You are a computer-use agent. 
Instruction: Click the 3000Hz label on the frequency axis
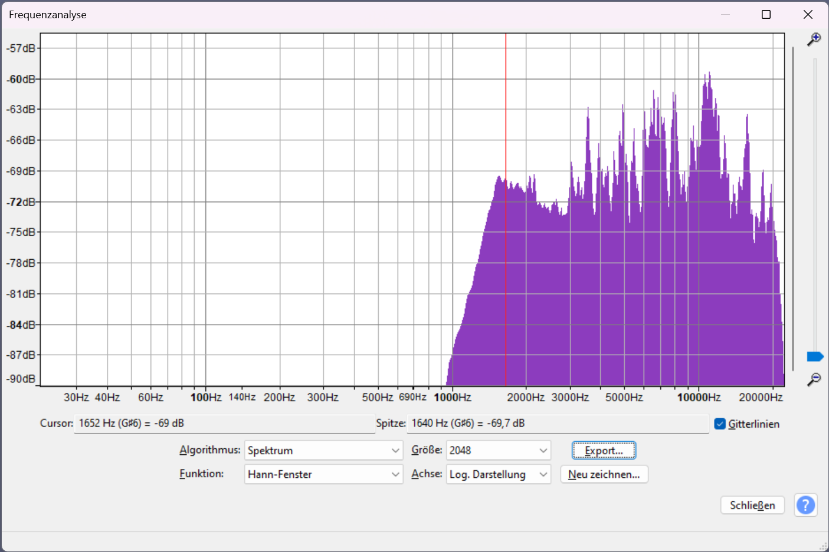click(570, 398)
